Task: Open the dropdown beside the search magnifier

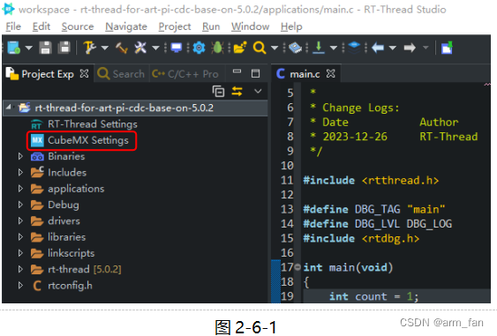Action: click(x=275, y=49)
